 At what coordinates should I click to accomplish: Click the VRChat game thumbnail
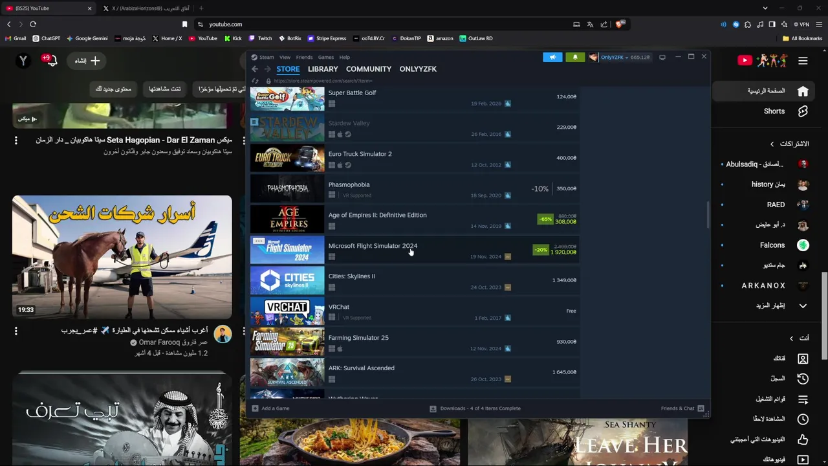(x=287, y=311)
